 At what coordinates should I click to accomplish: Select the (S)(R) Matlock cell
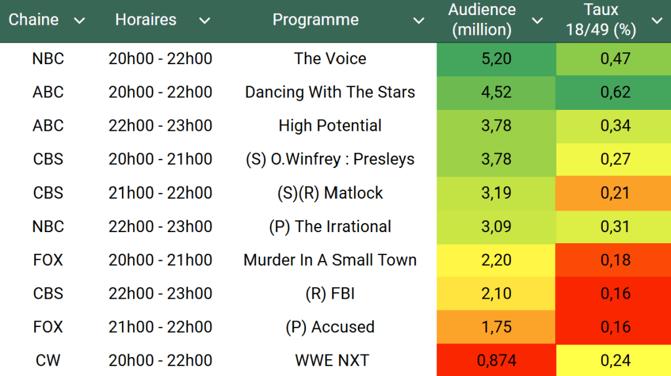[x=330, y=193]
